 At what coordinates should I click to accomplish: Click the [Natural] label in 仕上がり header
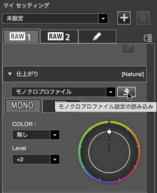click(133, 74)
